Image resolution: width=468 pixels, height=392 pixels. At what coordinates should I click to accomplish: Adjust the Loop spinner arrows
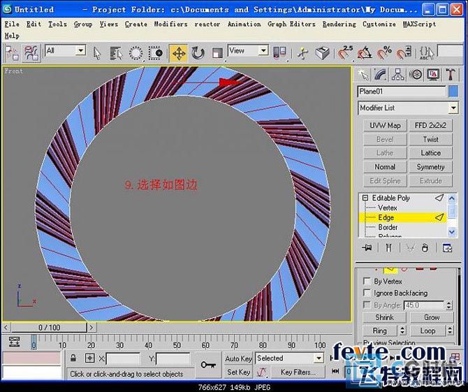(x=450, y=331)
